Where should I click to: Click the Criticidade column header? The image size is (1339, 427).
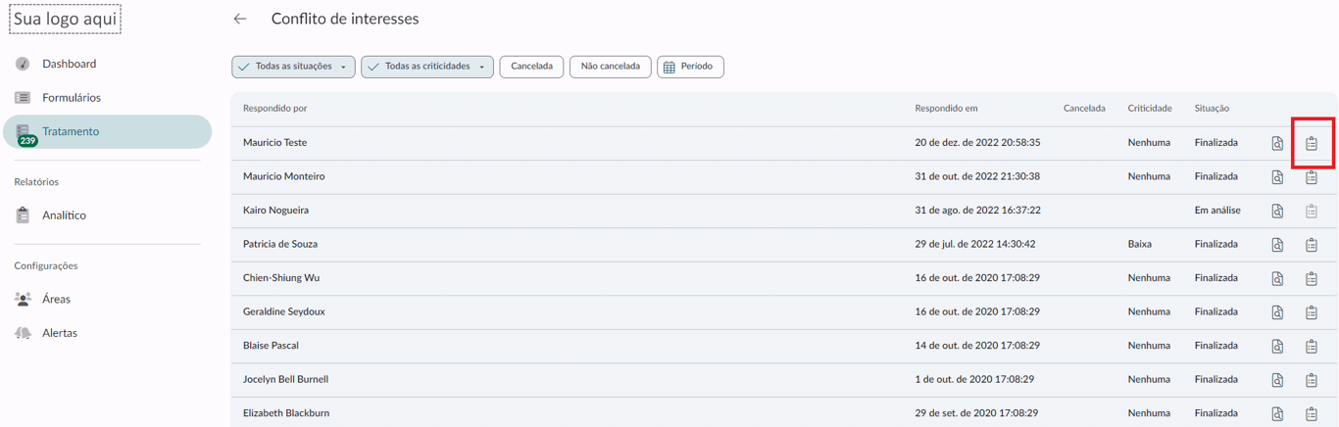[1150, 109]
